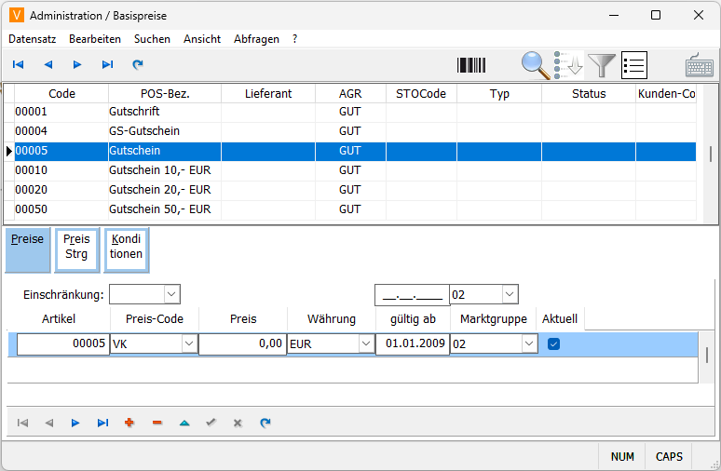Uncheck the Aktuell checkbox
This screenshot has width=721, height=471.
(x=554, y=344)
